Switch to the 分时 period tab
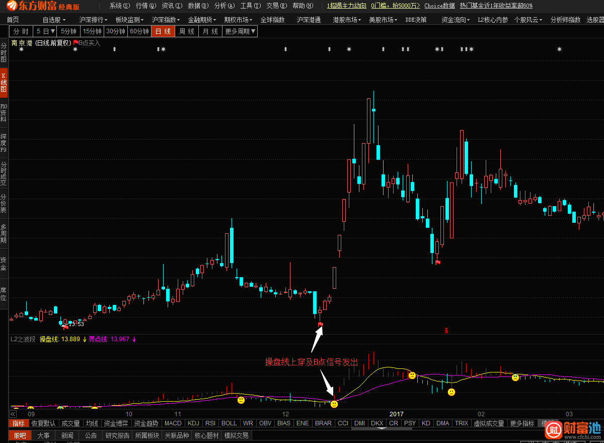Viewport: 604px width, 443px height. 21,31
